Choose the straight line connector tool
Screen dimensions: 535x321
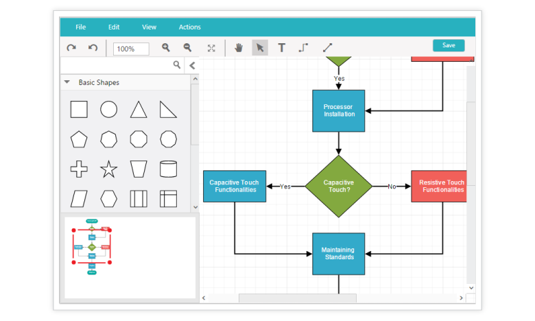click(327, 48)
